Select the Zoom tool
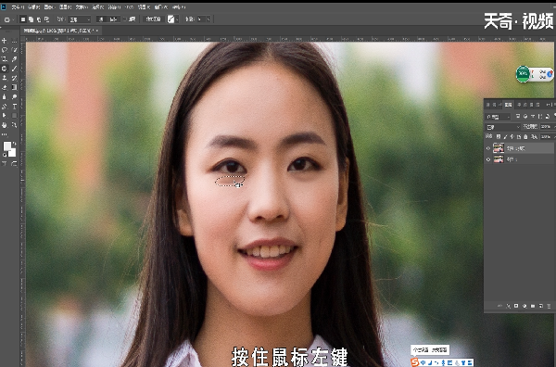This screenshot has height=367, width=556. pyautogui.click(x=14, y=125)
